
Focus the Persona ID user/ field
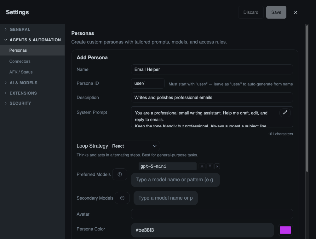[148, 83]
